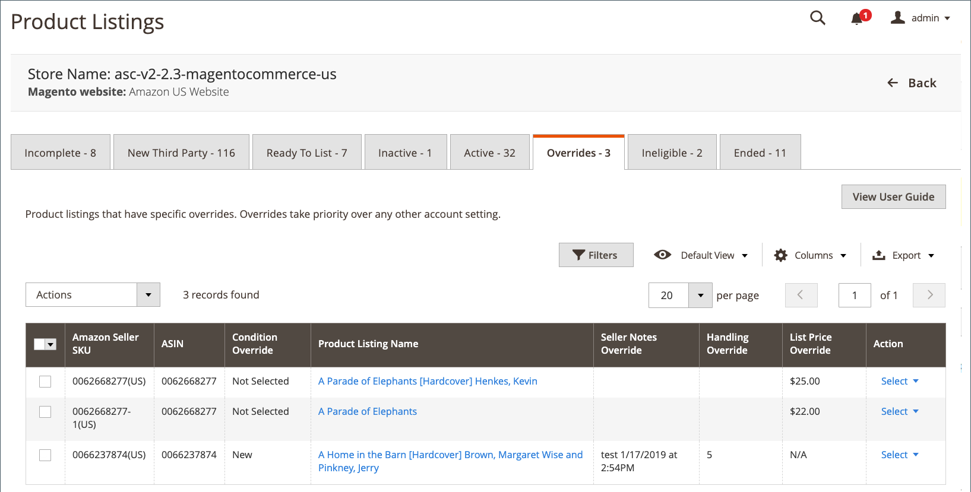Image resolution: width=971 pixels, height=492 pixels.
Task: Open Columns gear settings
Action: coord(780,255)
